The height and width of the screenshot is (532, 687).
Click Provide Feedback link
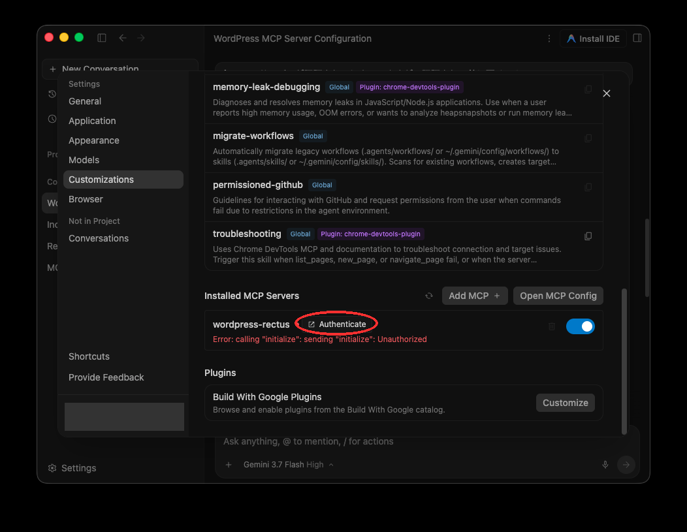[106, 377]
